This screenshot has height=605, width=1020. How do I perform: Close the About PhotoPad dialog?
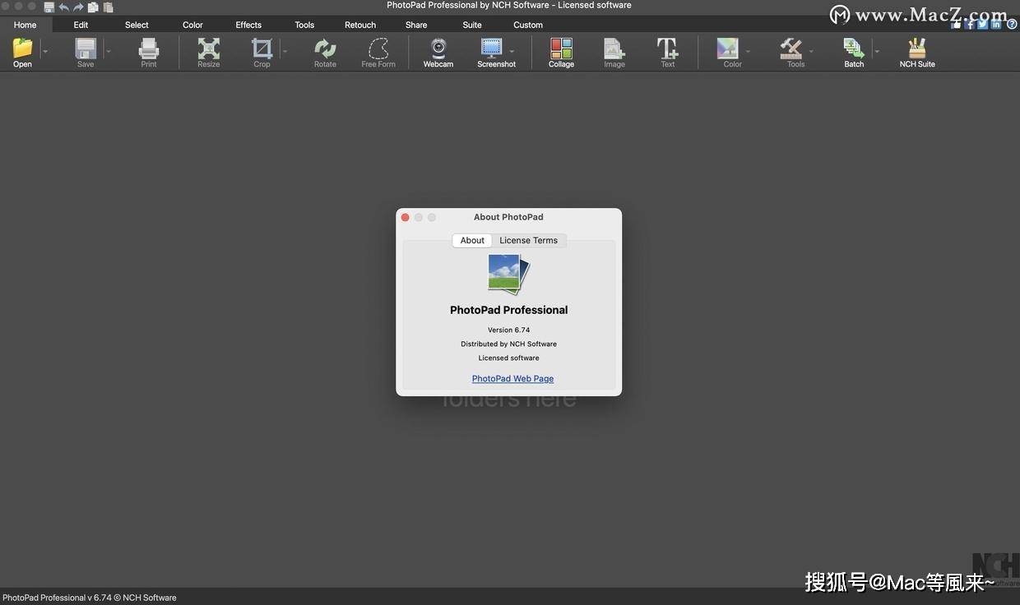[405, 217]
